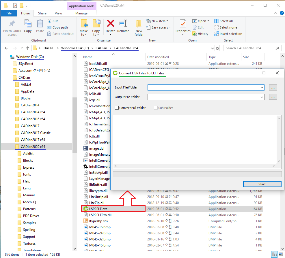Open the Manage tab
285x258 pixels.
pos(81,13)
